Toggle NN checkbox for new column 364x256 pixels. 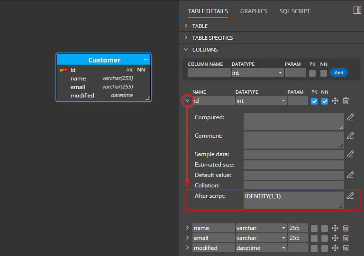[324, 73]
